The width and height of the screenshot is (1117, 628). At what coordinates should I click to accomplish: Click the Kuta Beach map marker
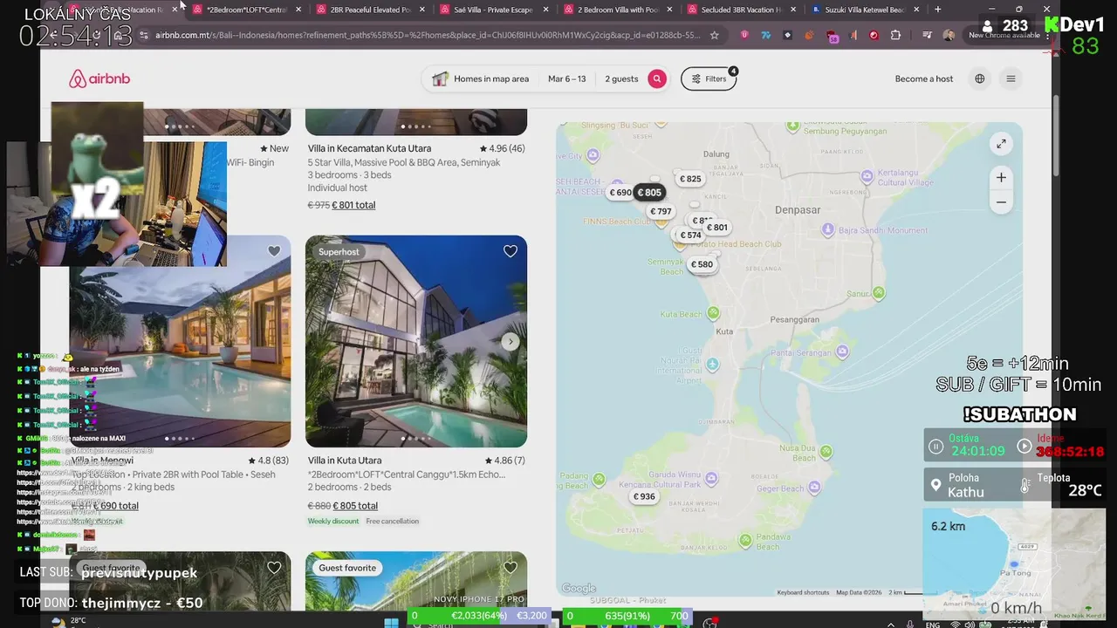(x=713, y=313)
